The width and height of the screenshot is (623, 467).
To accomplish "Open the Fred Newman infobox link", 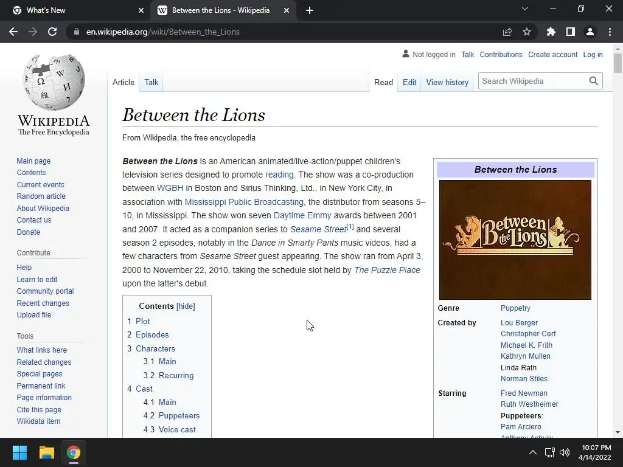I will click(x=524, y=393).
